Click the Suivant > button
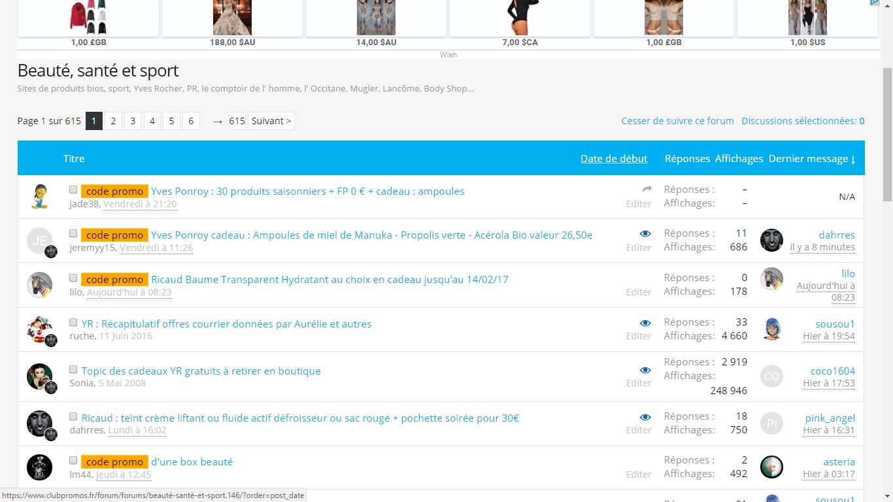The image size is (893, 502). tap(271, 121)
